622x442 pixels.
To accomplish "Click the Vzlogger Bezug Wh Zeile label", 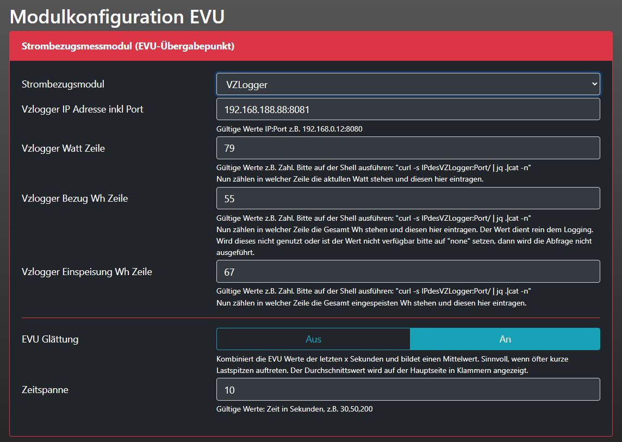I will 75,198.
